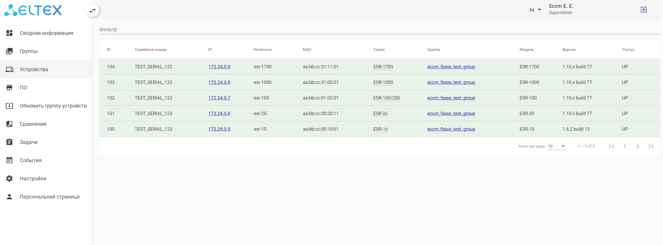Open Персональная страница menu item

click(x=50, y=197)
